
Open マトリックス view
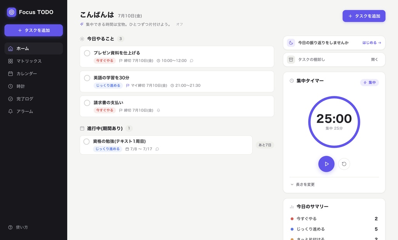tap(33, 61)
